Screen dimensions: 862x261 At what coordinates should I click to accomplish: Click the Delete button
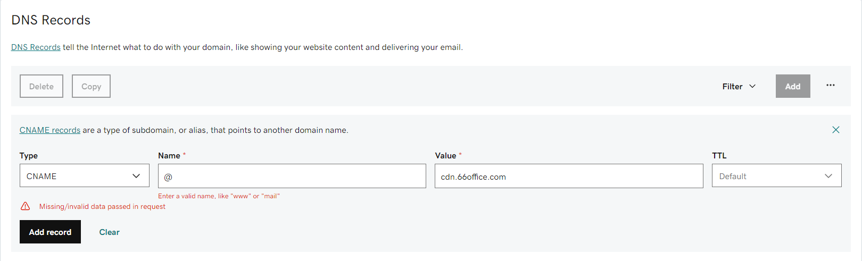(x=42, y=86)
